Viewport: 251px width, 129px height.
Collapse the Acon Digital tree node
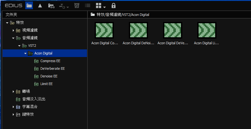pos(25,54)
